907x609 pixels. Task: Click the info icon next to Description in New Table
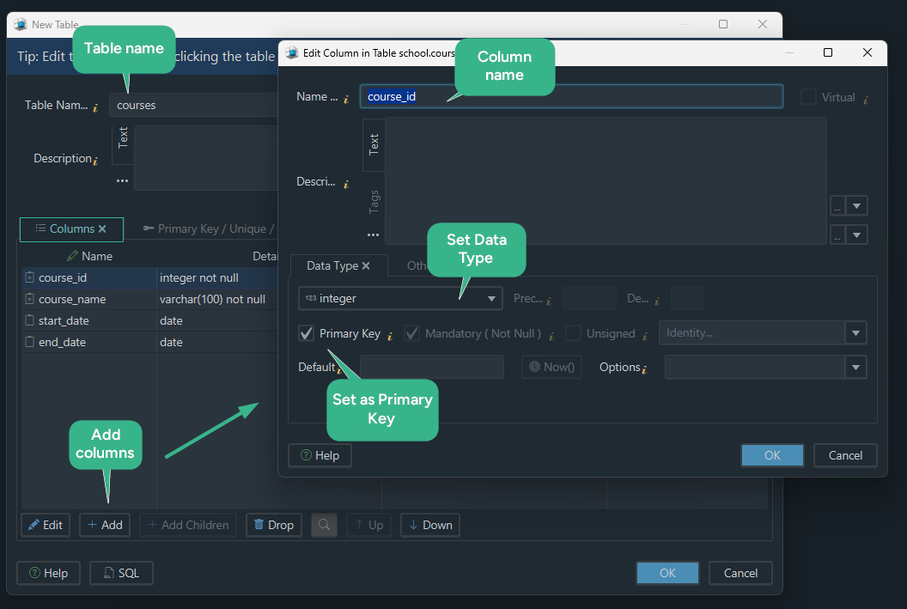coord(95,161)
